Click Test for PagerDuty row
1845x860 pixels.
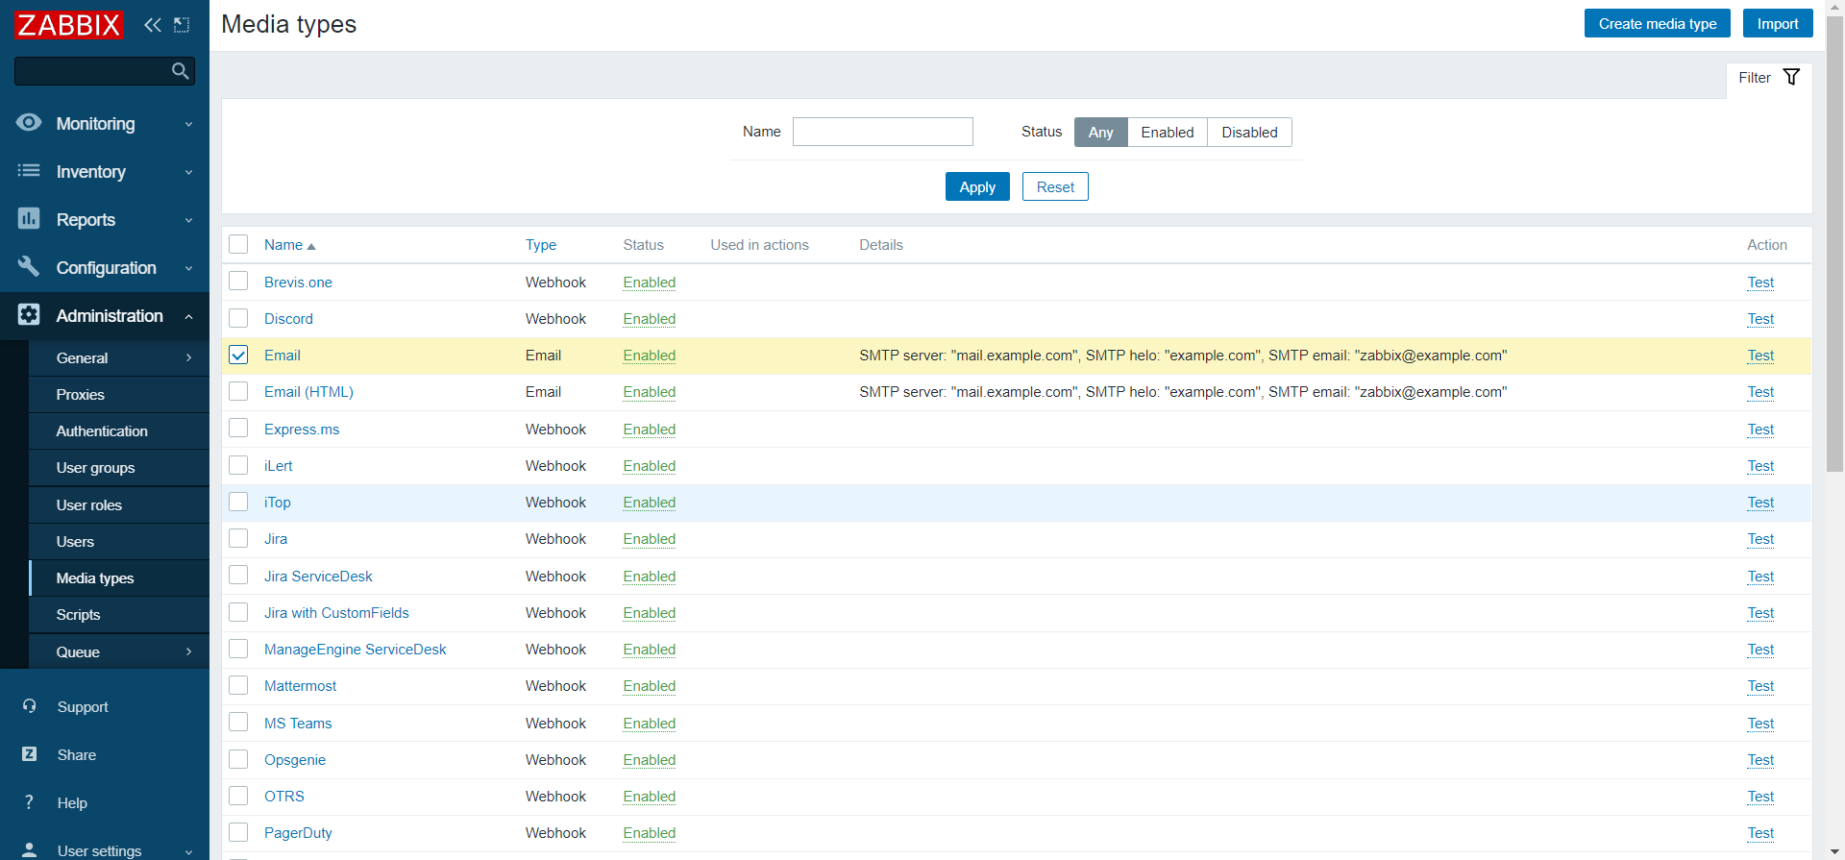pos(1760,833)
